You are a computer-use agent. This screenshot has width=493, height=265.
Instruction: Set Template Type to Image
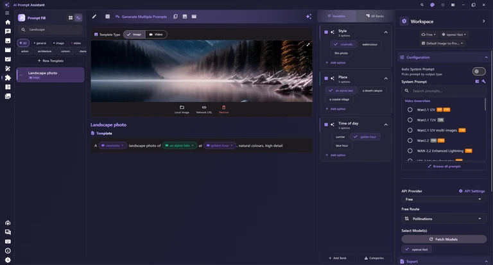tap(134, 35)
